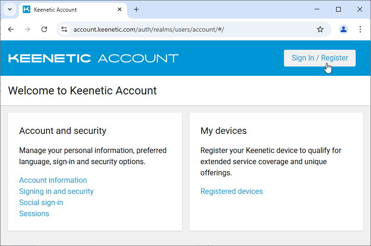Open Signing in and security link

[x=56, y=192]
